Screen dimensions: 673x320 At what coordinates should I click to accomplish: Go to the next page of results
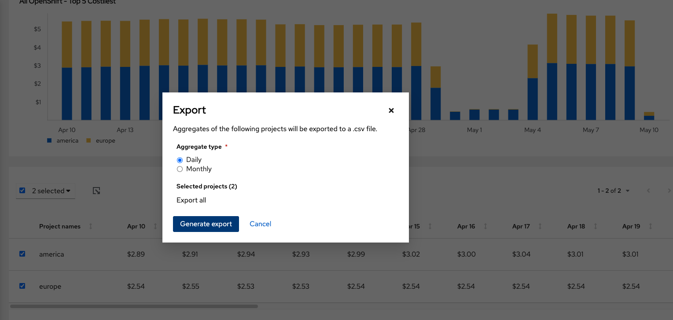669,191
